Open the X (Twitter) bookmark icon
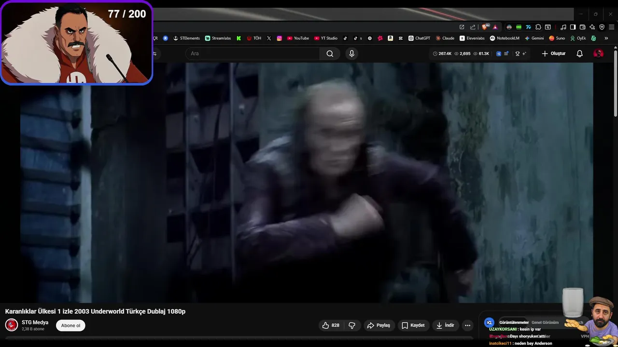Image resolution: width=618 pixels, height=347 pixels. pyautogui.click(x=269, y=38)
